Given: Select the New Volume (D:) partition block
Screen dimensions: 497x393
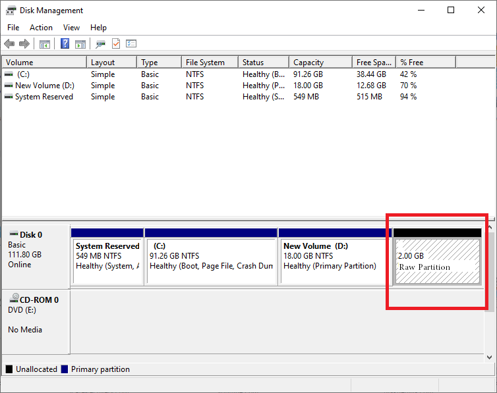Looking at the screenshot, I should pyautogui.click(x=335, y=257).
